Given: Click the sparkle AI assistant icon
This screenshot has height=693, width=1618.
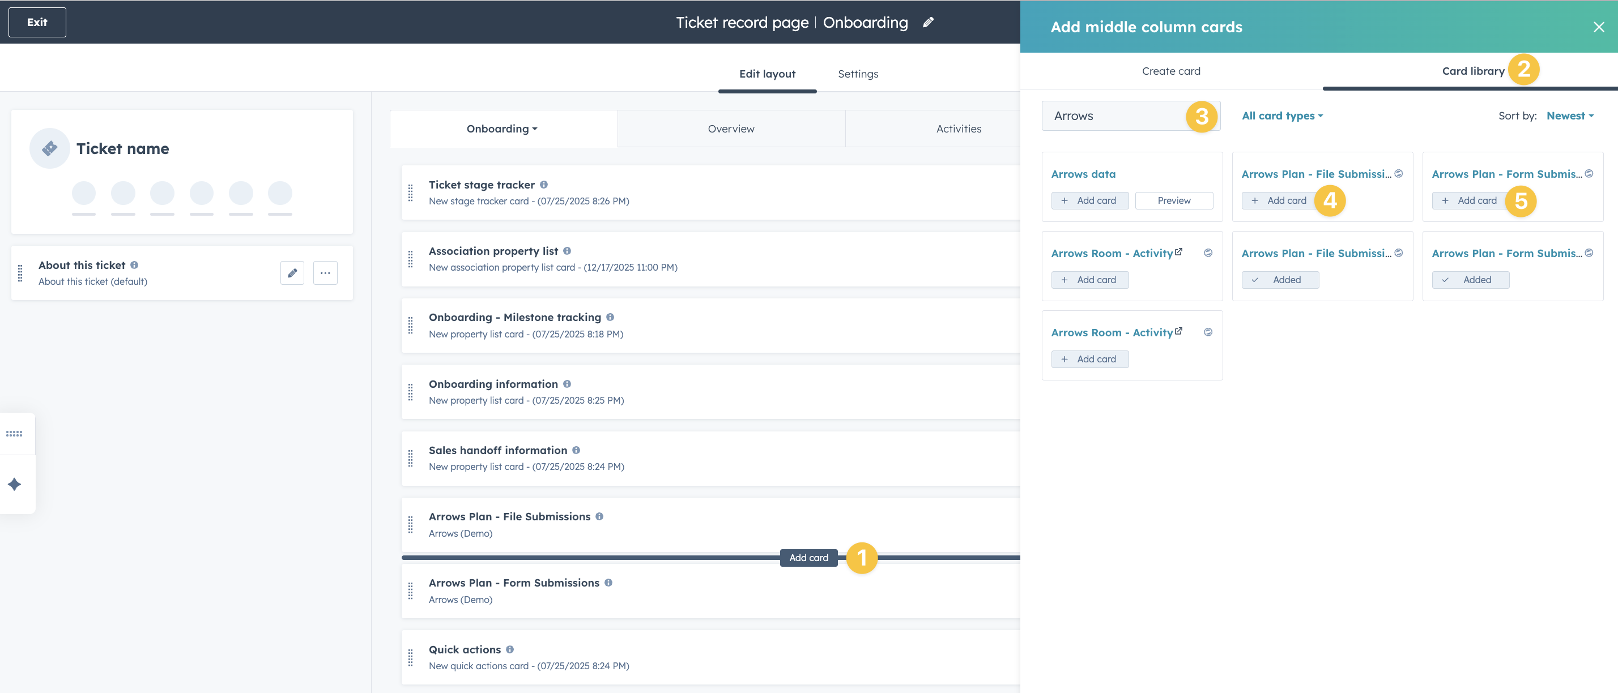Looking at the screenshot, I should pos(15,485).
